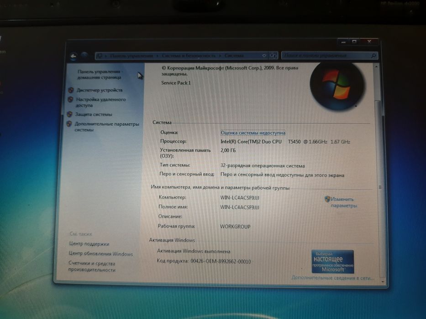
Task: Open Защита системы
Action: (x=94, y=114)
